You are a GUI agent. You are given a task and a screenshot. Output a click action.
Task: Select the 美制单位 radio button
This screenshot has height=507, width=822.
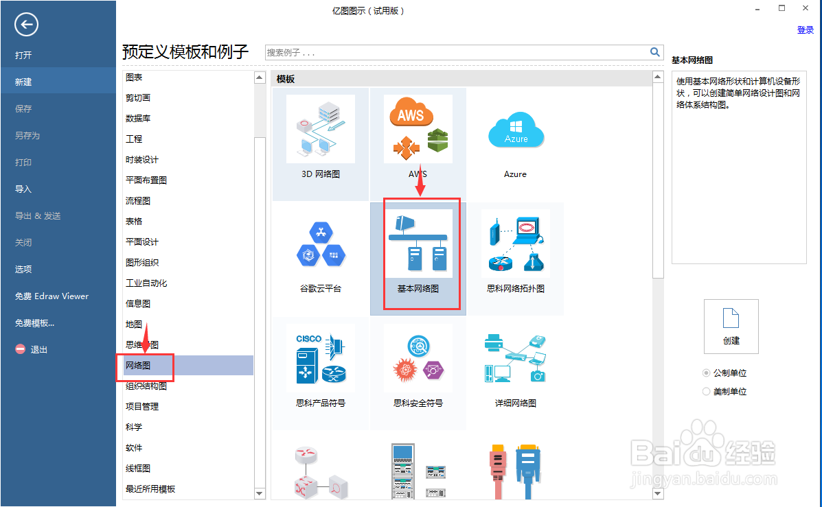pos(706,391)
